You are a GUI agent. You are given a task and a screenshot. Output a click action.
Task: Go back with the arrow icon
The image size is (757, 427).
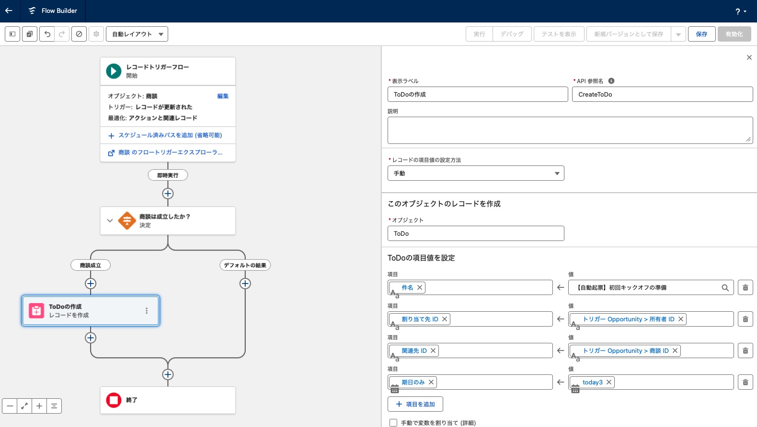click(9, 11)
